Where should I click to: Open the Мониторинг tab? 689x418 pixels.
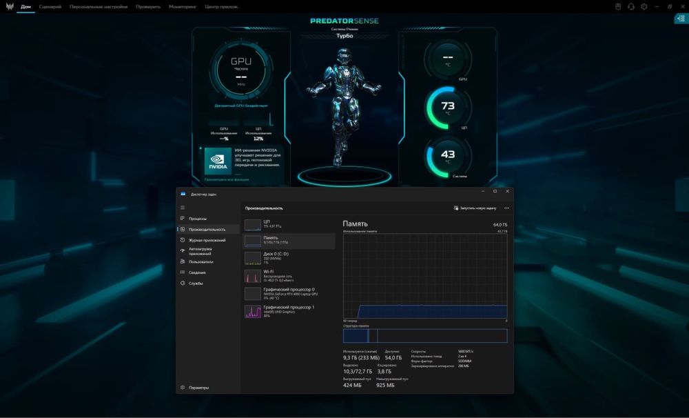point(183,7)
